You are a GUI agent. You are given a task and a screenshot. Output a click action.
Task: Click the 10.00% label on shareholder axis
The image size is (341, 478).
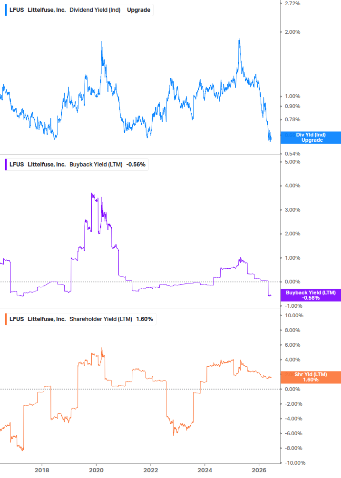294,315
